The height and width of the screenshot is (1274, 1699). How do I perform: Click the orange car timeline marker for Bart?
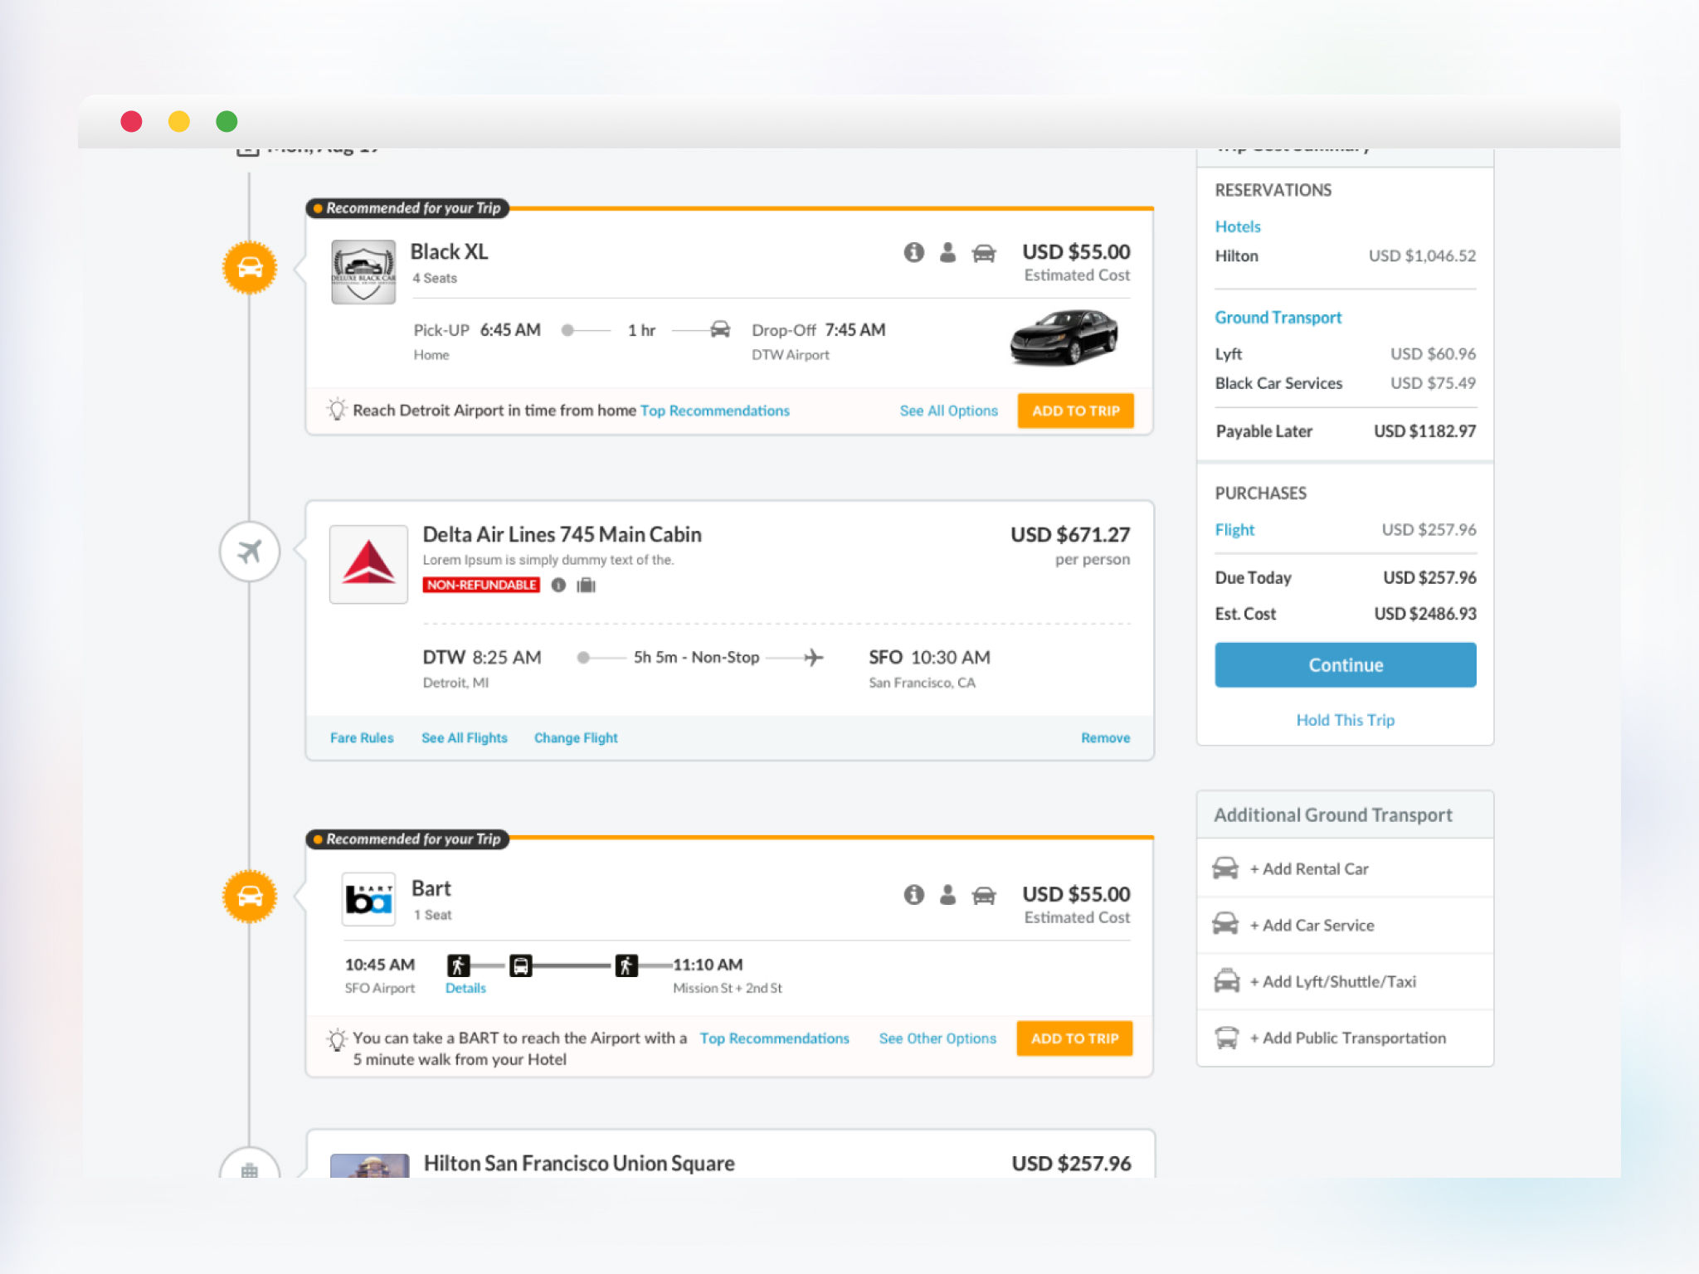click(x=250, y=897)
